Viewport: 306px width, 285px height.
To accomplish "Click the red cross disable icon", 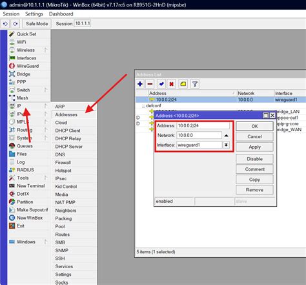I will [172, 84].
